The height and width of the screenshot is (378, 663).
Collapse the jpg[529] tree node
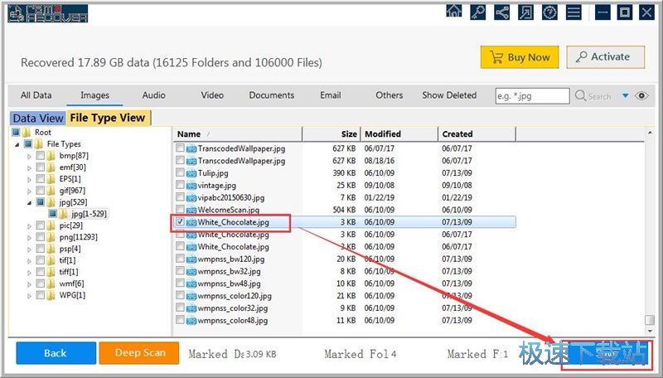coord(30,202)
